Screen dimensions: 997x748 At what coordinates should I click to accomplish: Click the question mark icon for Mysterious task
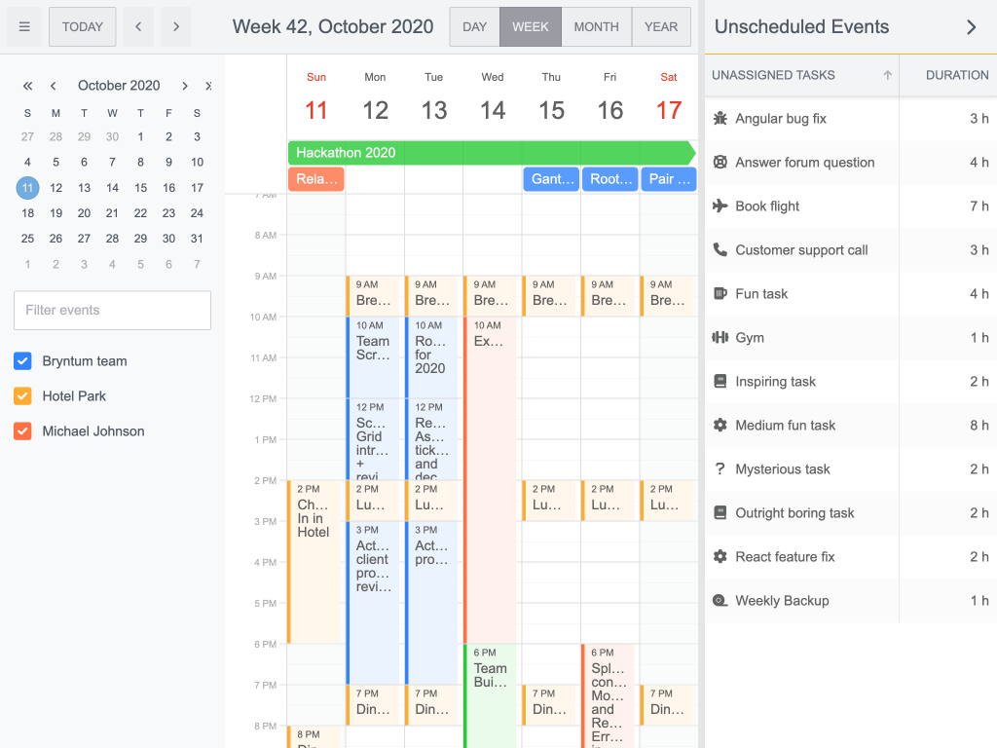coord(720,469)
